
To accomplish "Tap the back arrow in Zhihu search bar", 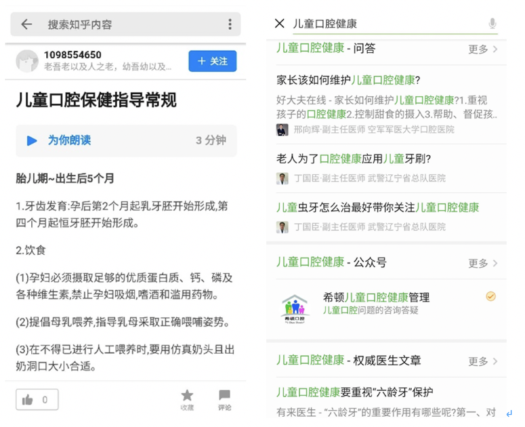I will coord(26,24).
